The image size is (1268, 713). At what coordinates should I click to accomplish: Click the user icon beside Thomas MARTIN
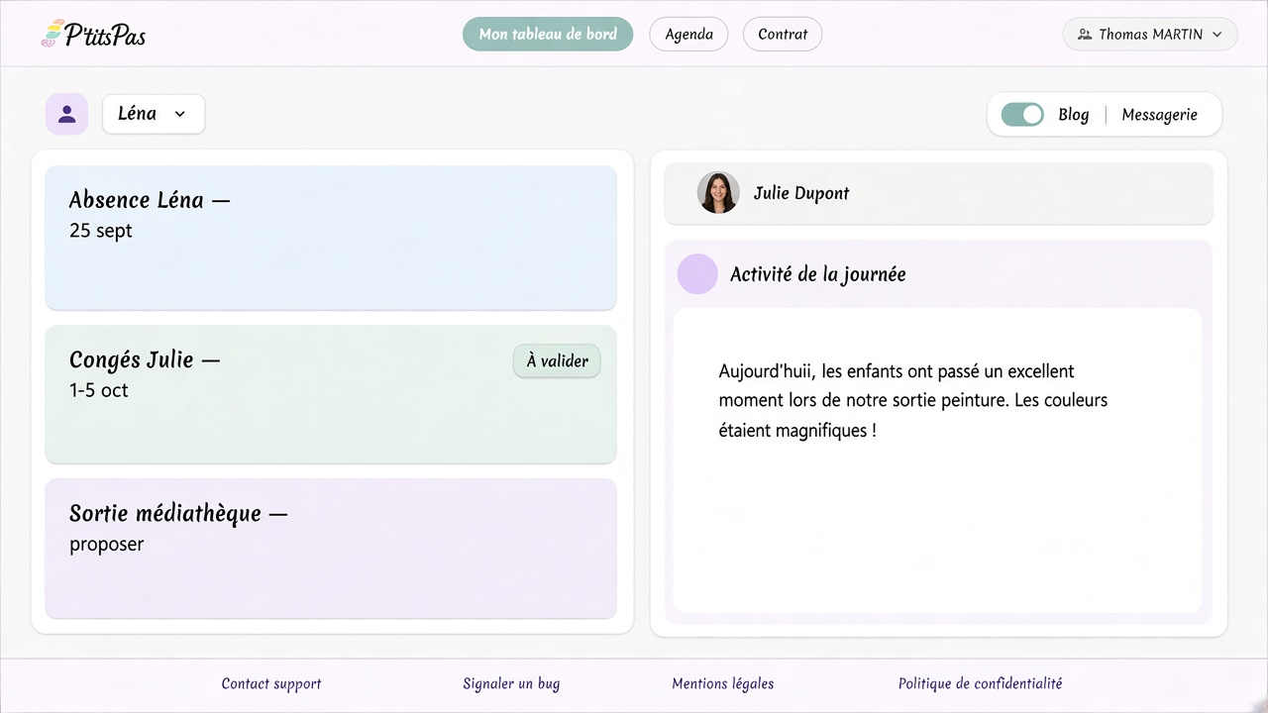click(1085, 34)
